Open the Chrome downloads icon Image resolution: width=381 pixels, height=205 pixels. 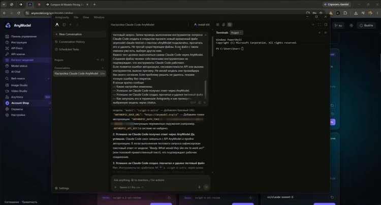tap(356, 13)
